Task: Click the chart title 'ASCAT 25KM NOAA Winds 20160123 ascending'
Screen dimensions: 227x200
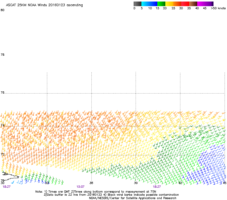Action: point(44,5)
